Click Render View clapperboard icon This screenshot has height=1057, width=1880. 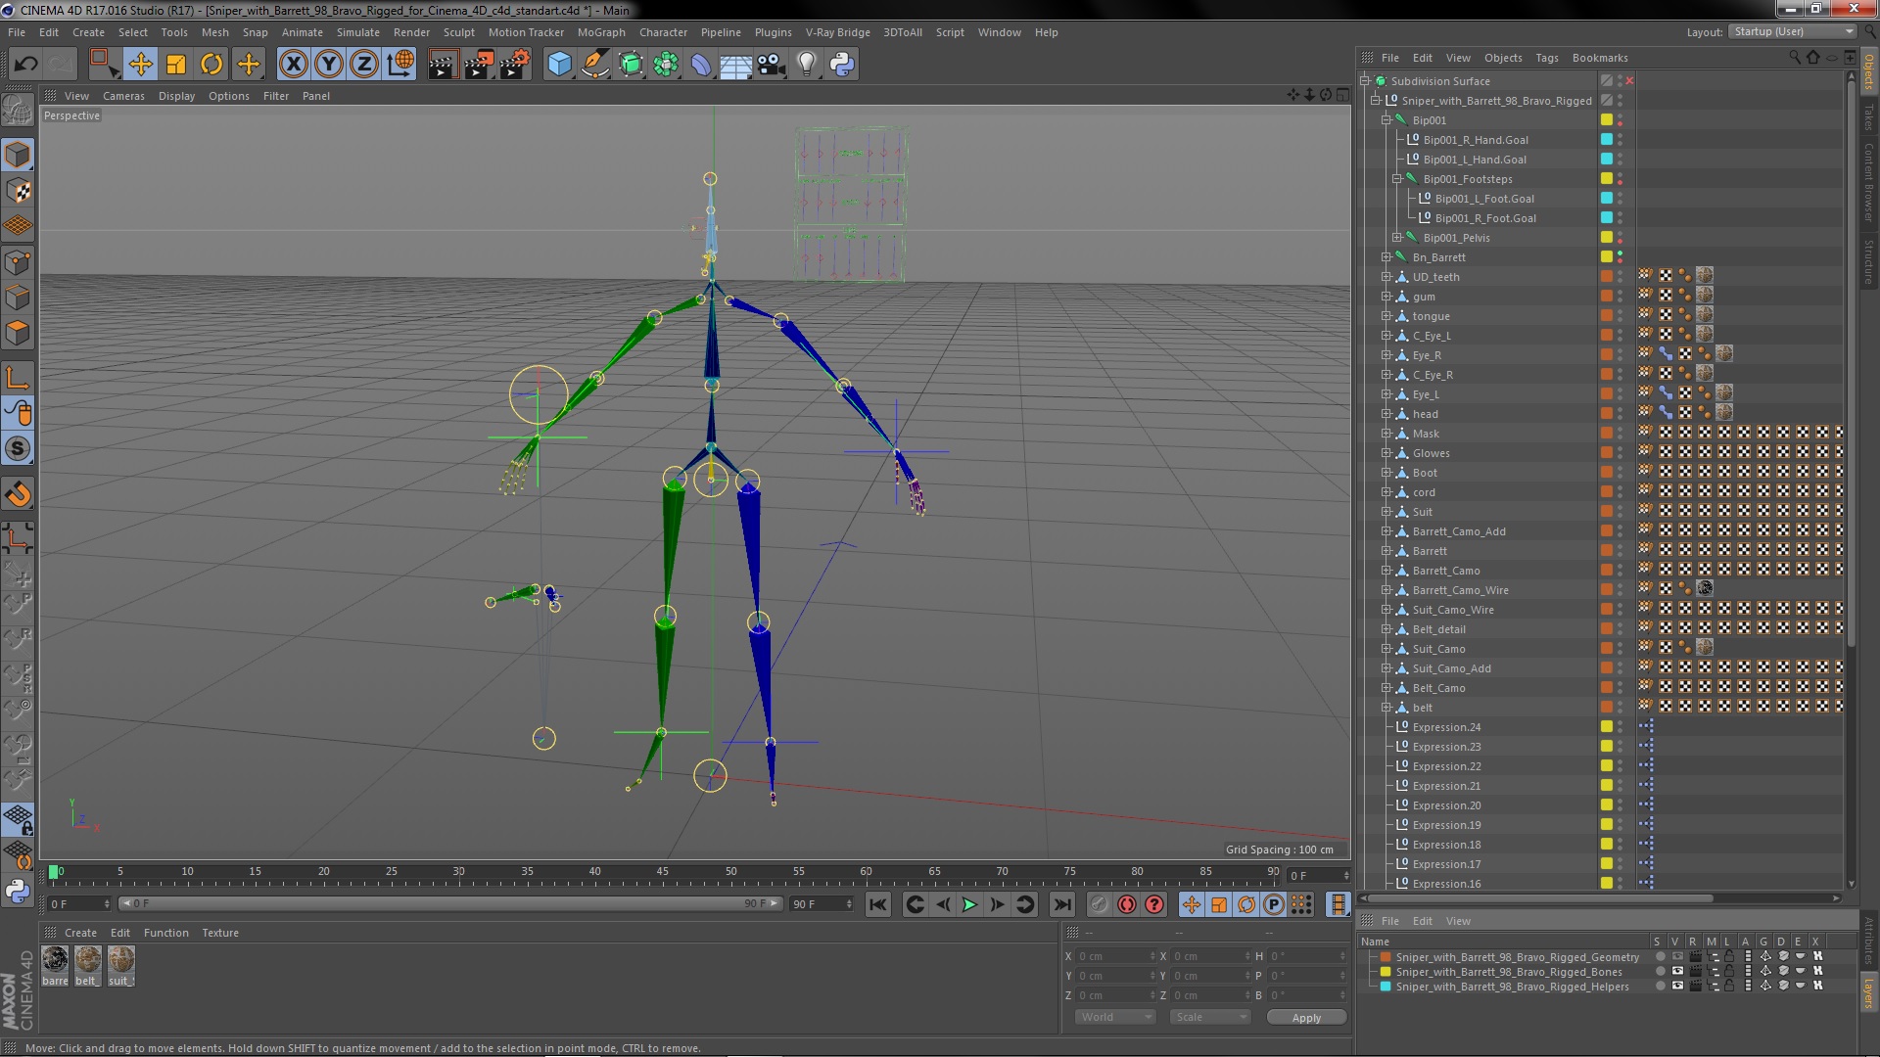(x=442, y=65)
